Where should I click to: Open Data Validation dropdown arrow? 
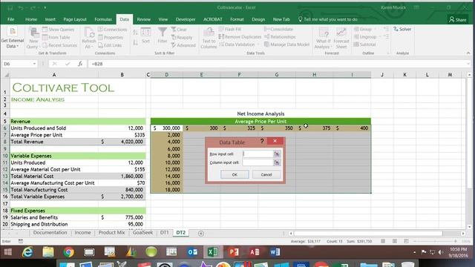258,44
